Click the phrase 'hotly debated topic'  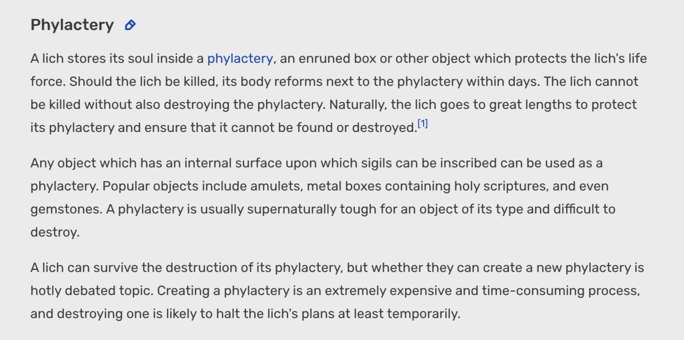tap(92, 291)
